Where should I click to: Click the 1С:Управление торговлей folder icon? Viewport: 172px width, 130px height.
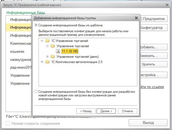pyautogui.click(x=47, y=41)
